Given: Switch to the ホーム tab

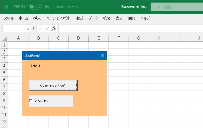Looking at the screenshot, I should (23, 18).
